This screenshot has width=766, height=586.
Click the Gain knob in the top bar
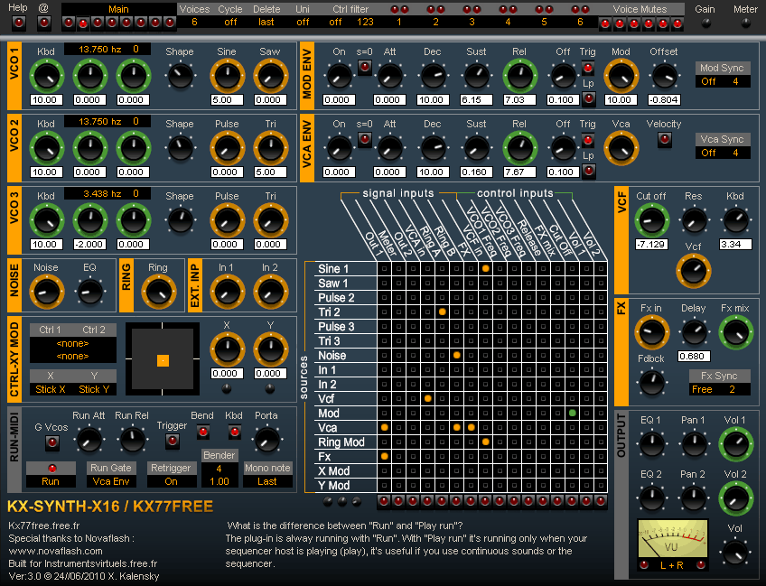704,23
